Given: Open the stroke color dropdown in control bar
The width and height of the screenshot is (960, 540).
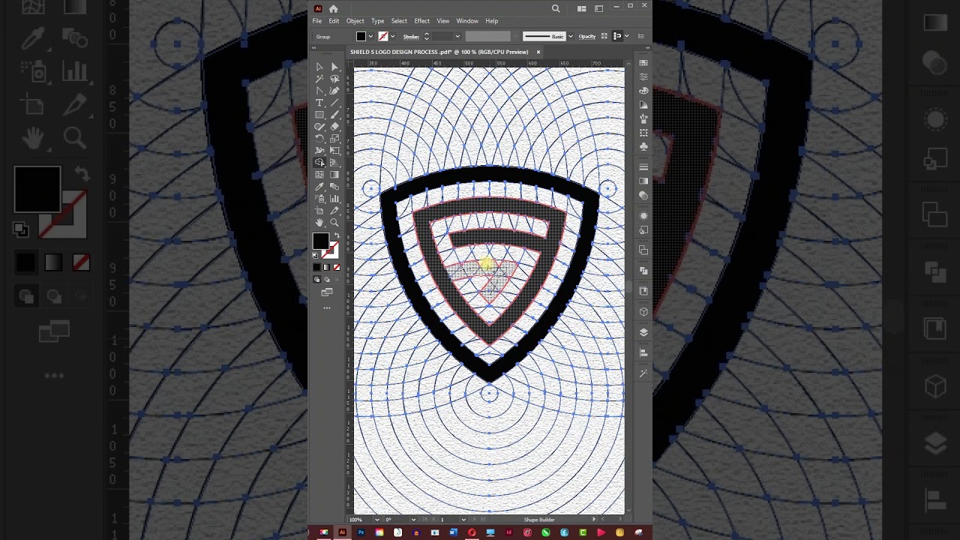Looking at the screenshot, I should [x=392, y=36].
